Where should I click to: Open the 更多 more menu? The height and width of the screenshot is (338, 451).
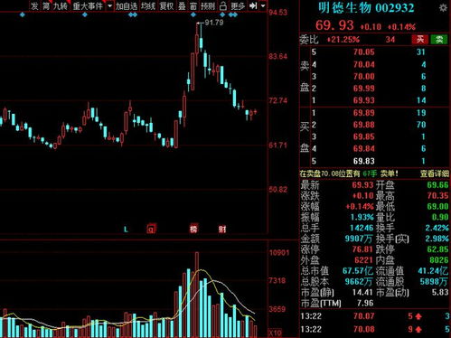point(238,5)
